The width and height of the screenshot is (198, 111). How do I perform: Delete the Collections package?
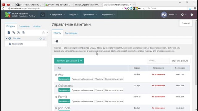(x=99, y=90)
